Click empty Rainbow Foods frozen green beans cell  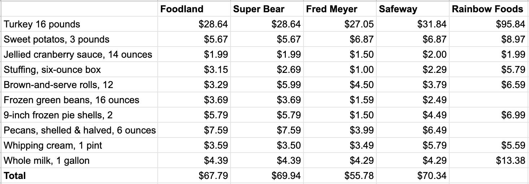(x=489, y=100)
